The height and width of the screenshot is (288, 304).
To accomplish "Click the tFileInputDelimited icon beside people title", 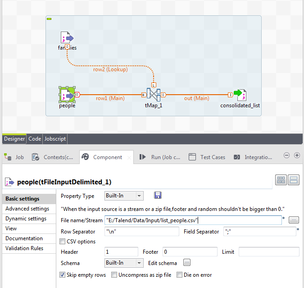I will (x=9, y=182).
